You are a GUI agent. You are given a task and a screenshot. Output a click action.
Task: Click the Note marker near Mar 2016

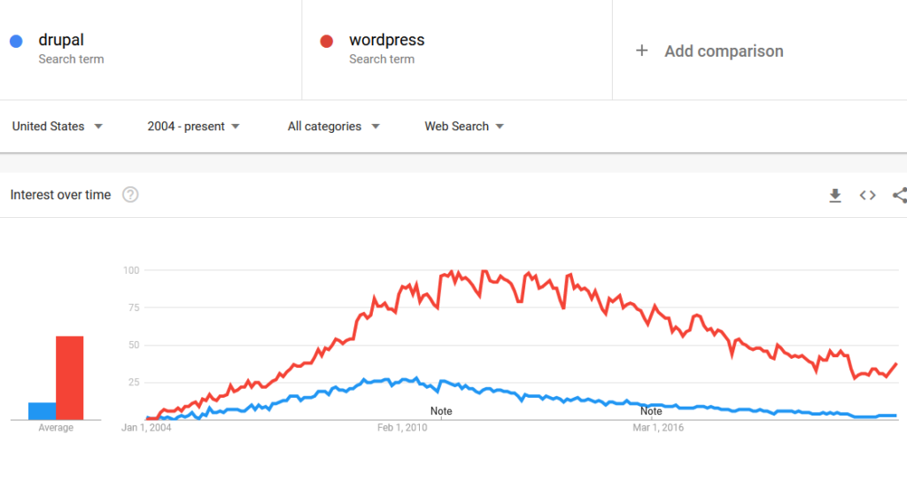pos(651,411)
